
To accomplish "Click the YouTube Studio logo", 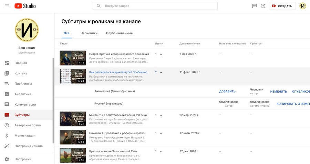I will point(25,6).
